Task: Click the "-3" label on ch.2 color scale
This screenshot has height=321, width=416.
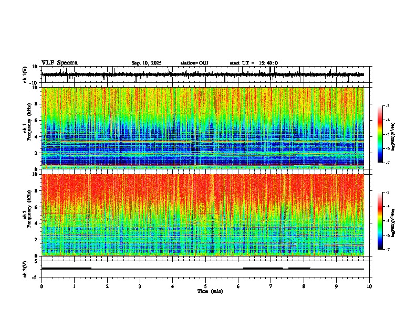Action: click(388, 192)
